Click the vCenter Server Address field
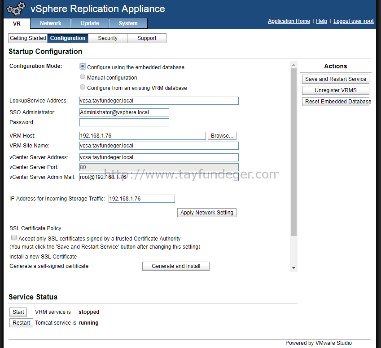The width and height of the screenshot is (381, 348). pyautogui.click(x=159, y=157)
